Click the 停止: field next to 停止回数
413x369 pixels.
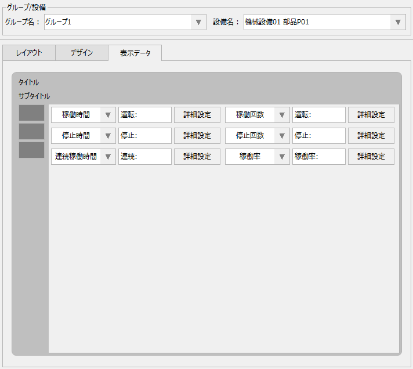[319, 136]
